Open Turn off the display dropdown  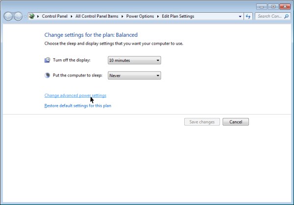coord(134,60)
